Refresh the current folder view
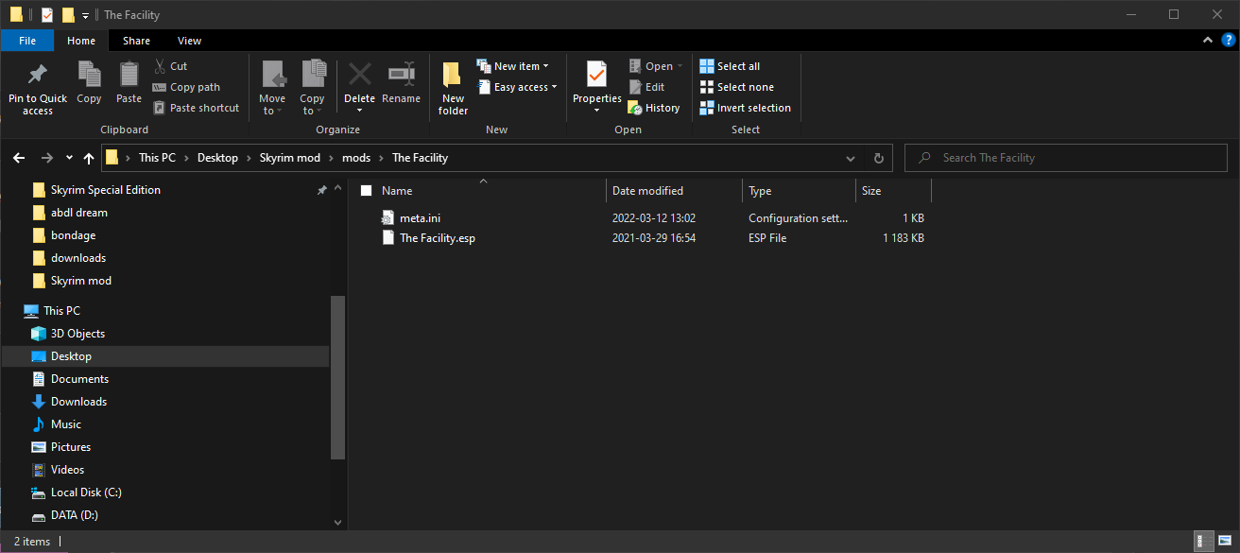This screenshot has height=553, width=1240. point(878,158)
